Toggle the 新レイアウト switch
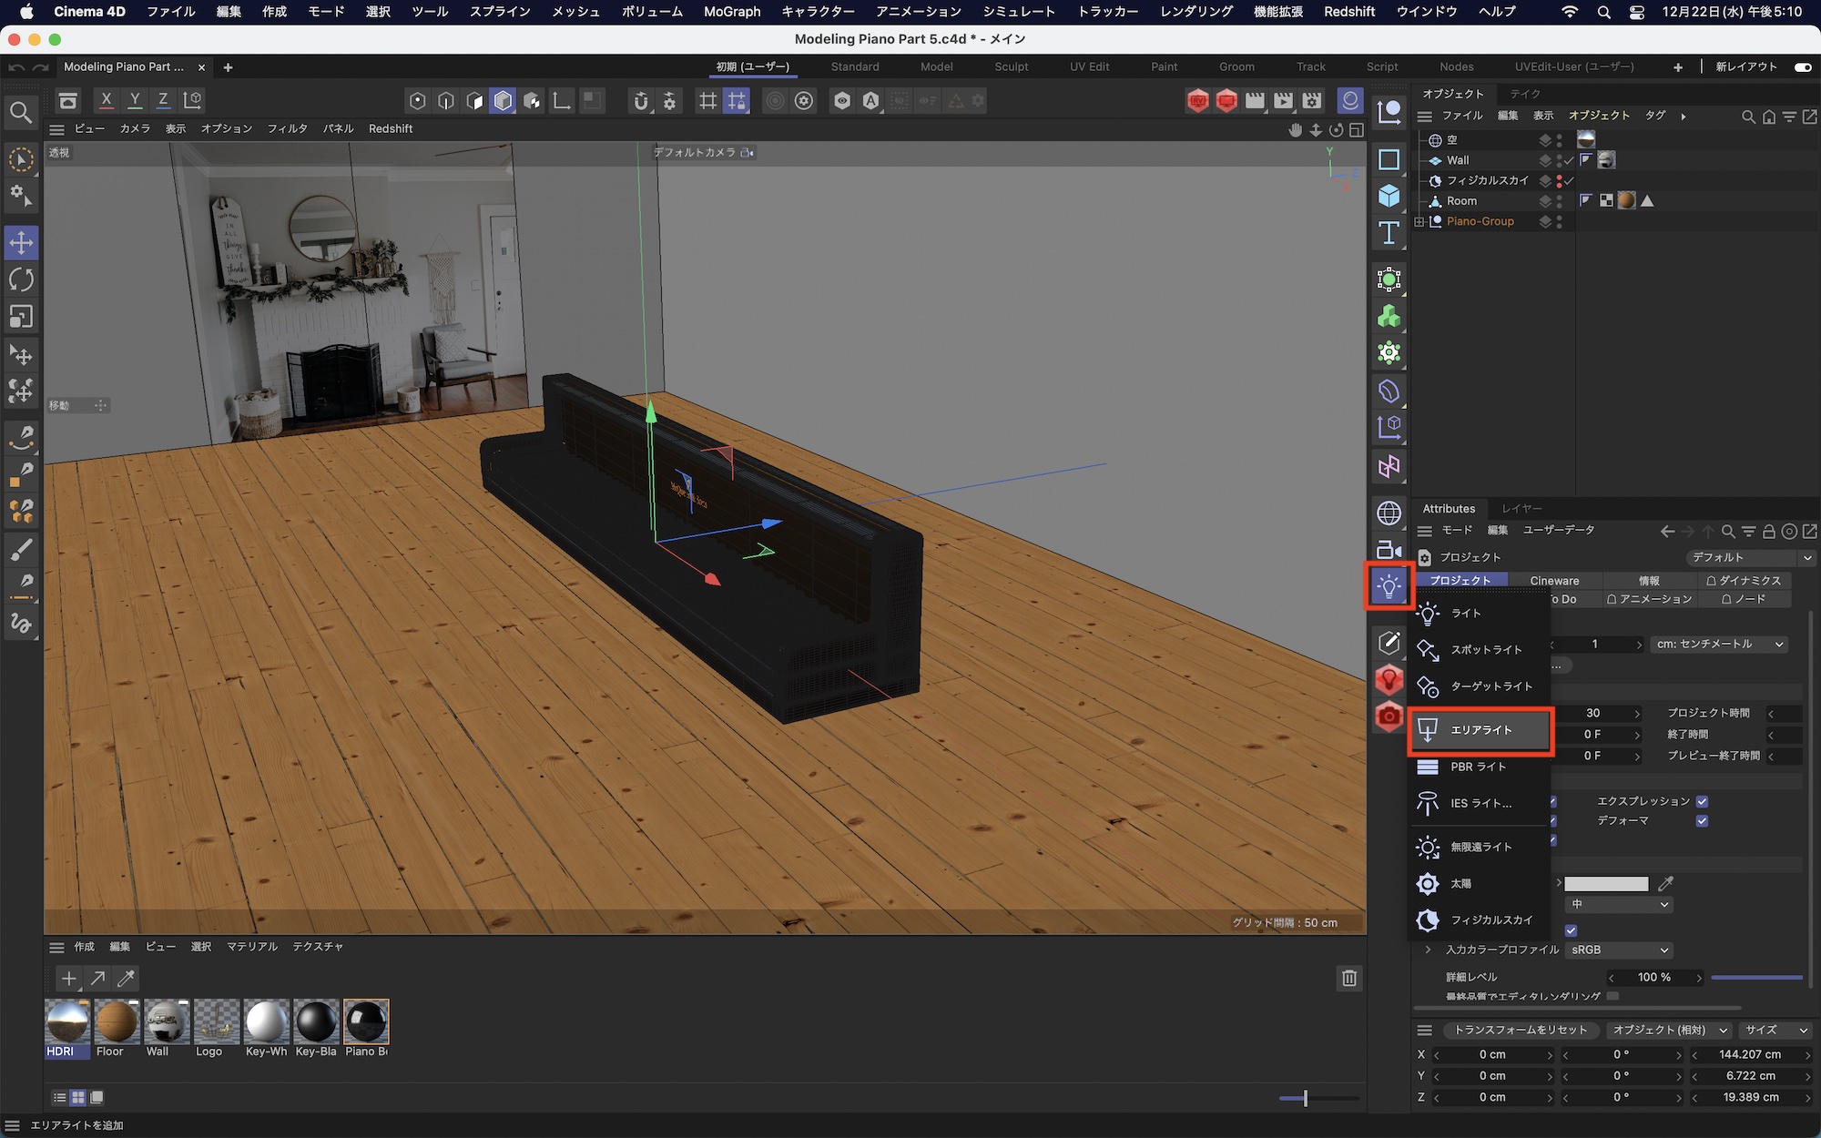Viewport: 1821px width, 1138px height. 1802,66
